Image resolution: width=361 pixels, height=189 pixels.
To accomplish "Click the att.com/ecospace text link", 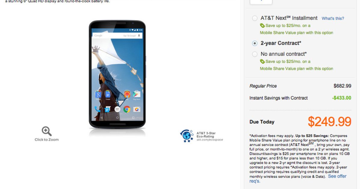I will (210, 140).
